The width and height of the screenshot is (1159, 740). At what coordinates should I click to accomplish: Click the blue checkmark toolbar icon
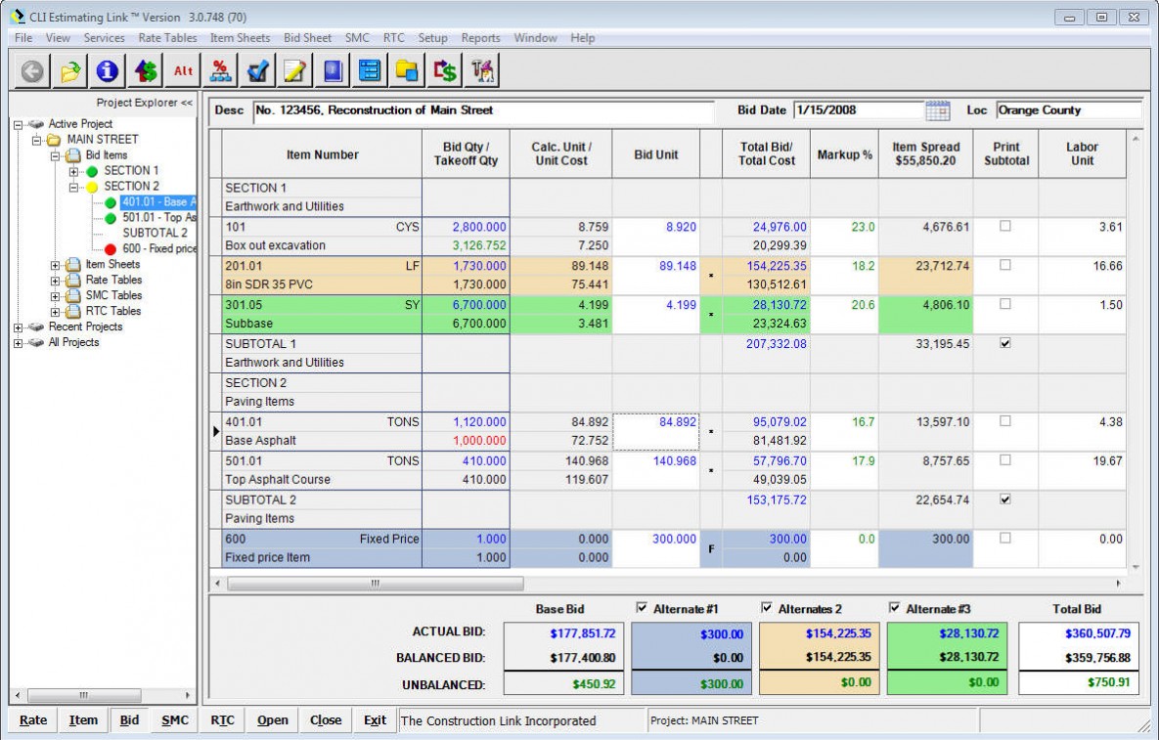pyautogui.click(x=258, y=71)
